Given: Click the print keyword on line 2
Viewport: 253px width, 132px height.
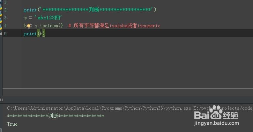Looking at the screenshot, I should 30,10.
